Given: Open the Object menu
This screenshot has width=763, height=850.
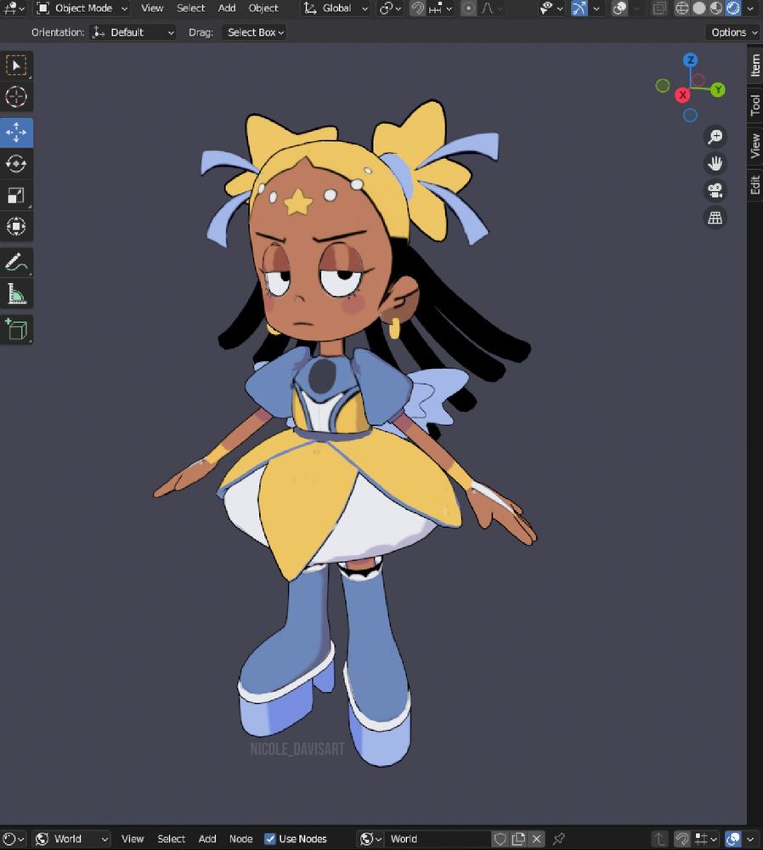Looking at the screenshot, I should (263, 8).
